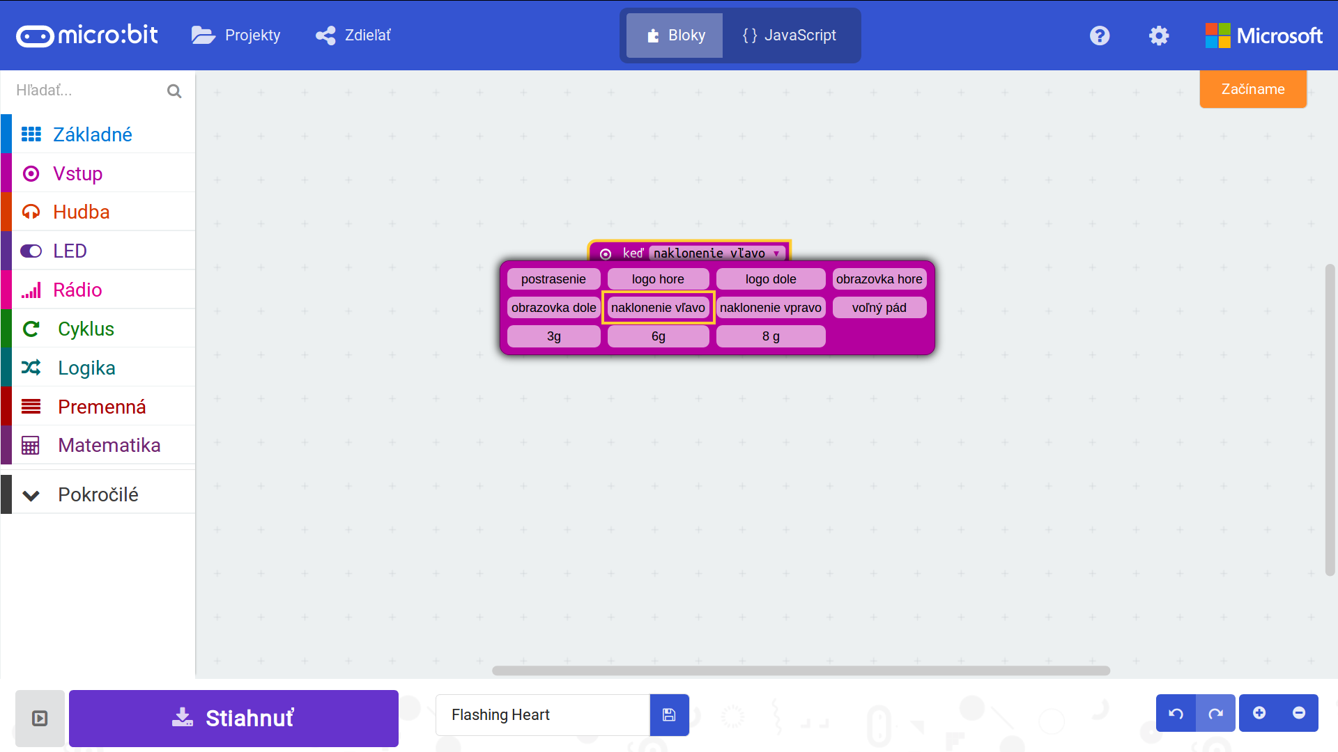Show the simulator panel
This screenshot has height=752, width=1338.
coord(40,718)
